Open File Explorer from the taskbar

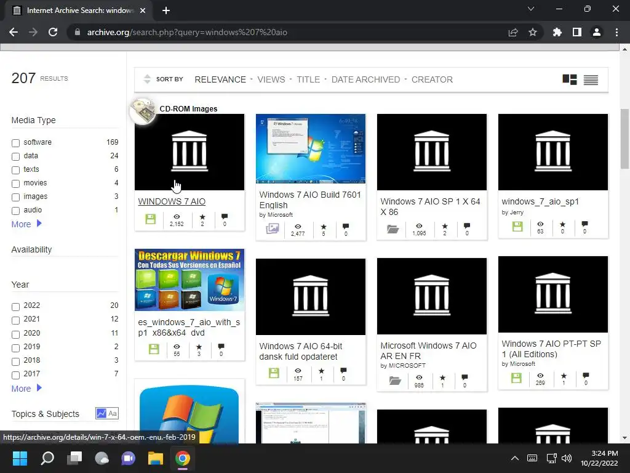tap(156, 458)
